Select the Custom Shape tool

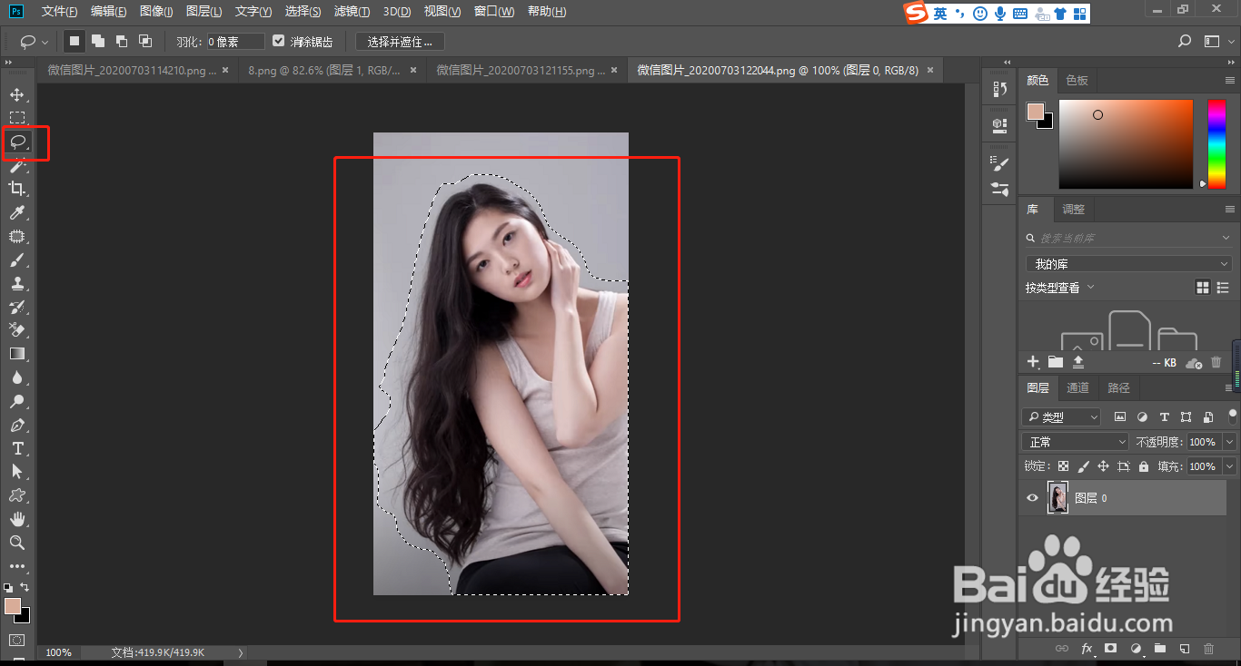(x=16, y=495)
